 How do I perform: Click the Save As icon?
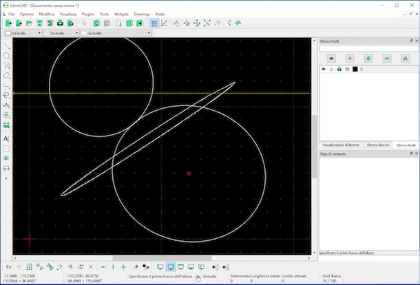point(50,23)
